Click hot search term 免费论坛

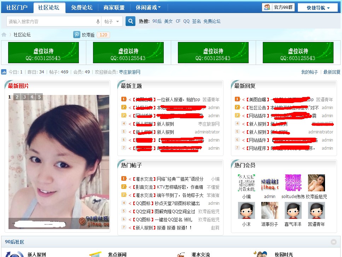click(x=212, y=21)
